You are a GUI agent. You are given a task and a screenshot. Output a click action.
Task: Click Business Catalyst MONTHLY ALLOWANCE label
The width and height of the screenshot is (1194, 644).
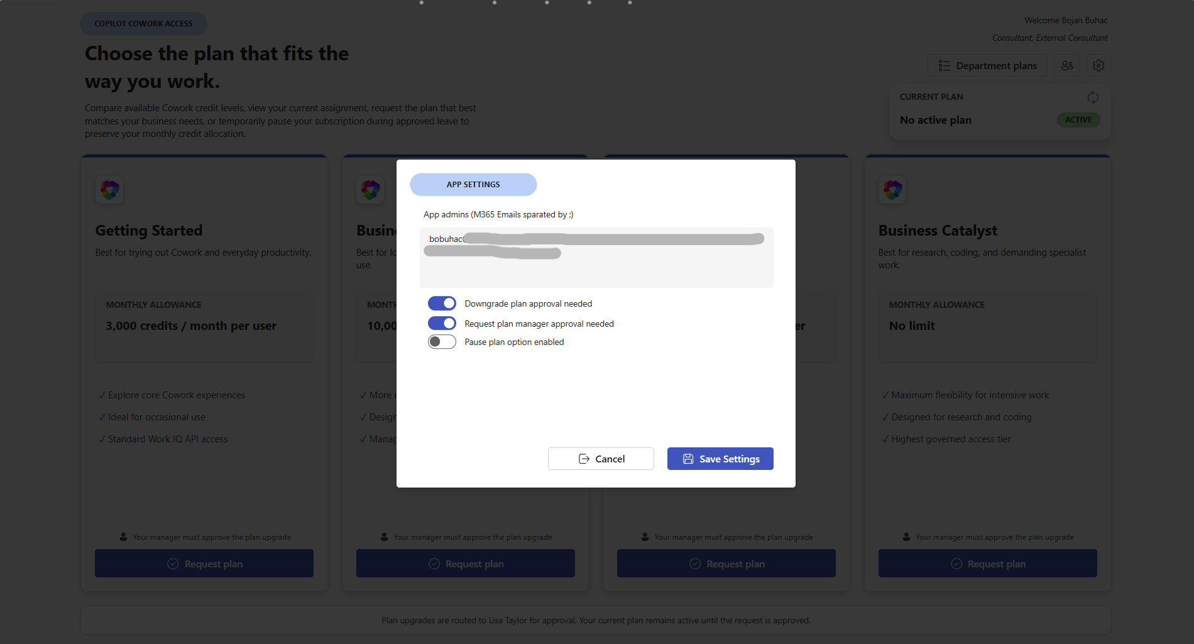click(936, 305)
